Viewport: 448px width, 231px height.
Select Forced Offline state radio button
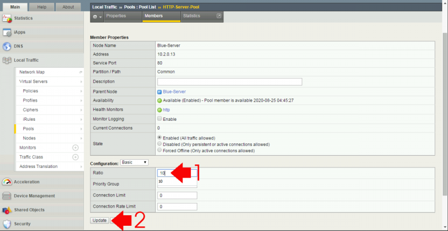pos(160,150)
